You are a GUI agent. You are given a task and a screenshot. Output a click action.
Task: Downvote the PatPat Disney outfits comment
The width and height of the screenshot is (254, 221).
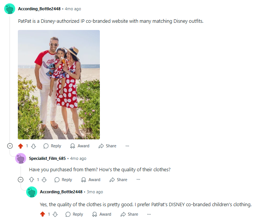click(33, 146)
